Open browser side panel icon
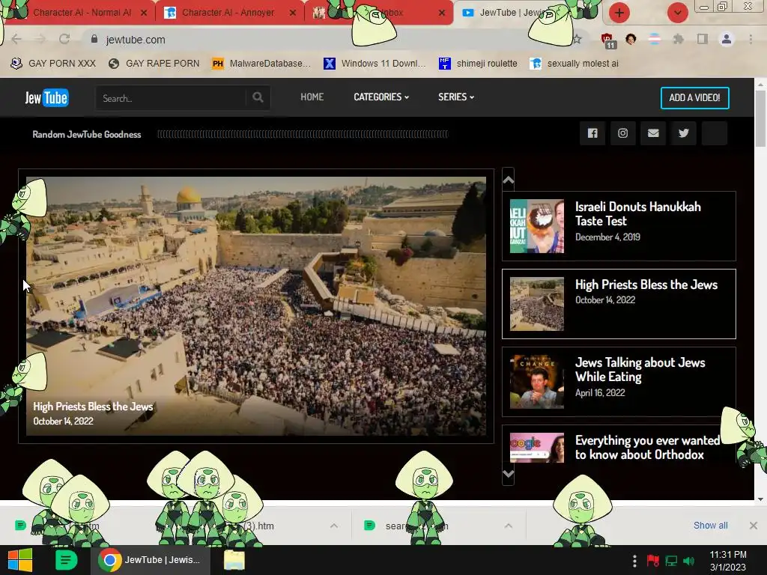767x575 pixels. [x=703, y=39]
